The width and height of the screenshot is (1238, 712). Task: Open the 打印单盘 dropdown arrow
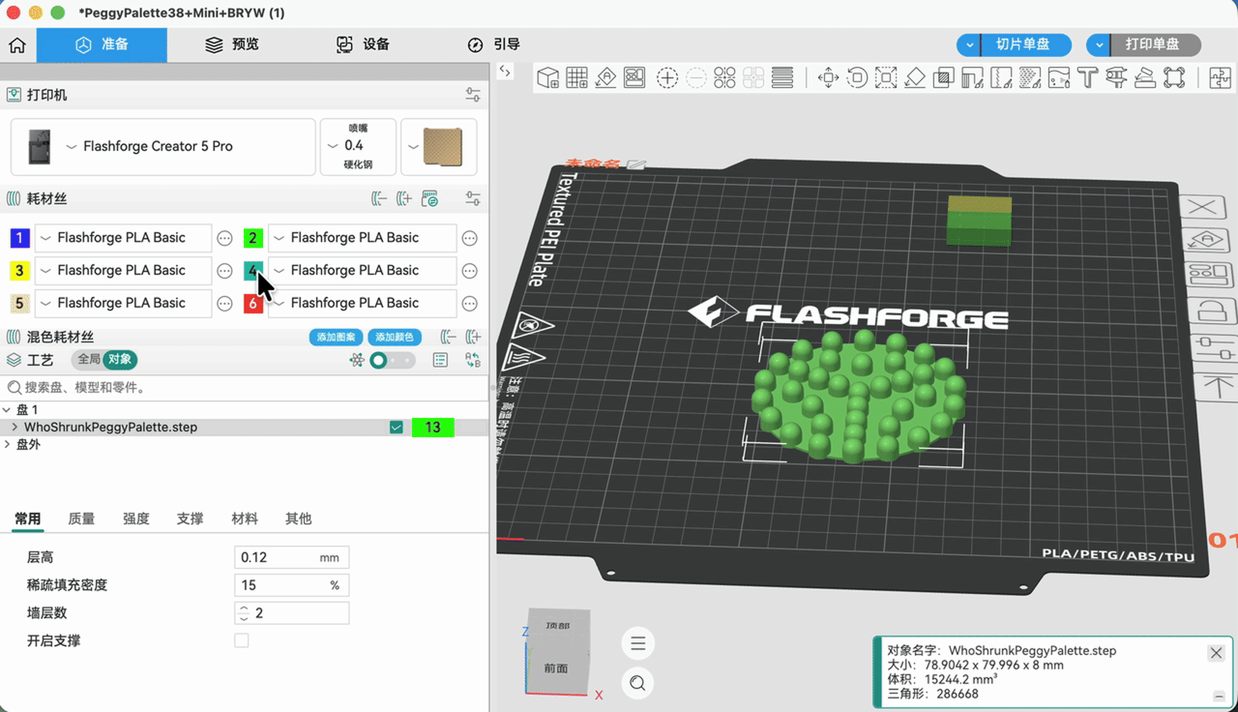(x=1099, y=45)
